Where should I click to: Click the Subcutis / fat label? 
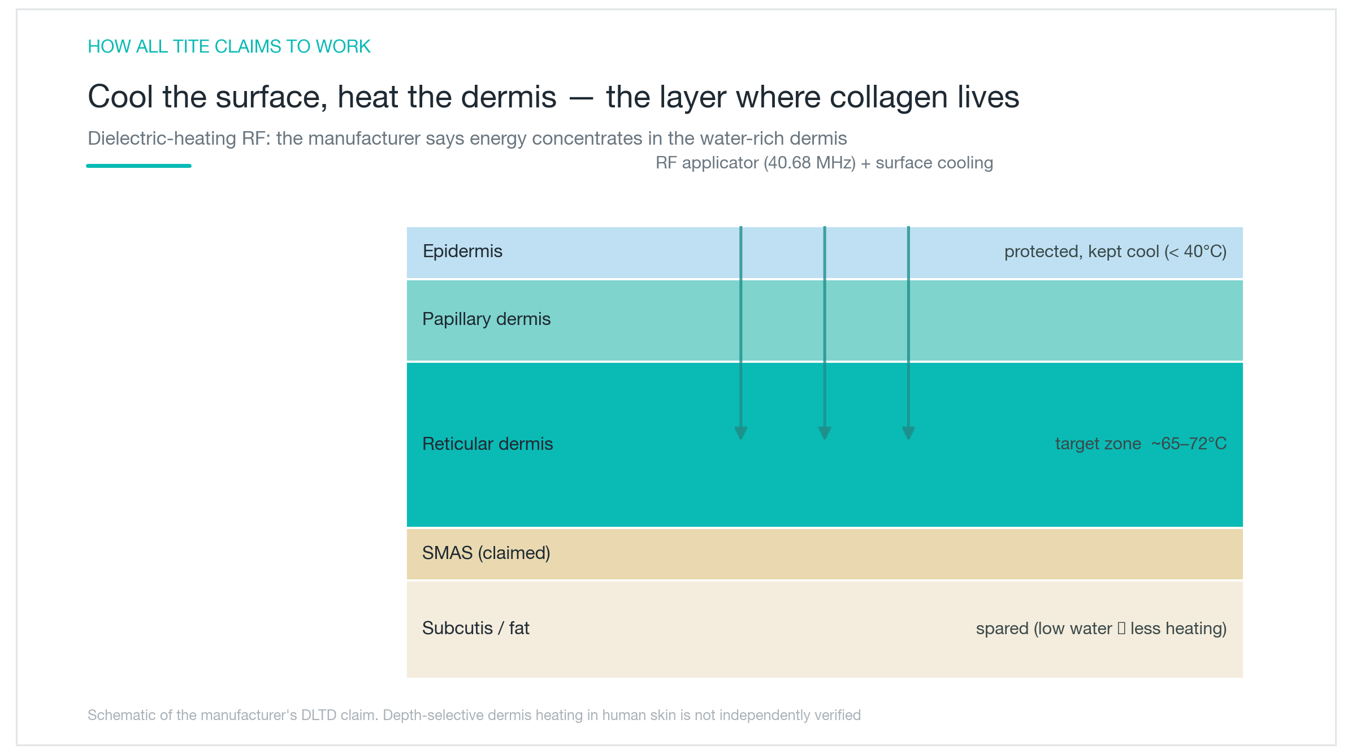pyautogui.click(x=476, y=628)
